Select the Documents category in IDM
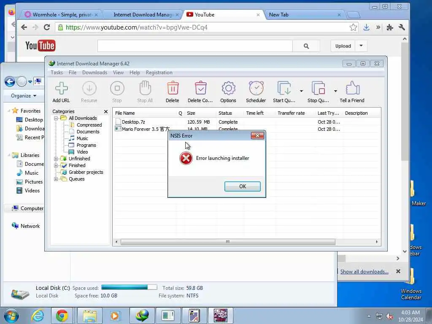The height and width of the screenshot is (324, 432). (88, 132)
